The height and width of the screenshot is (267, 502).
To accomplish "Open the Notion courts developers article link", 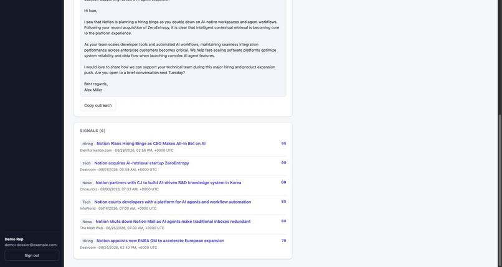I will coord(173,202).
